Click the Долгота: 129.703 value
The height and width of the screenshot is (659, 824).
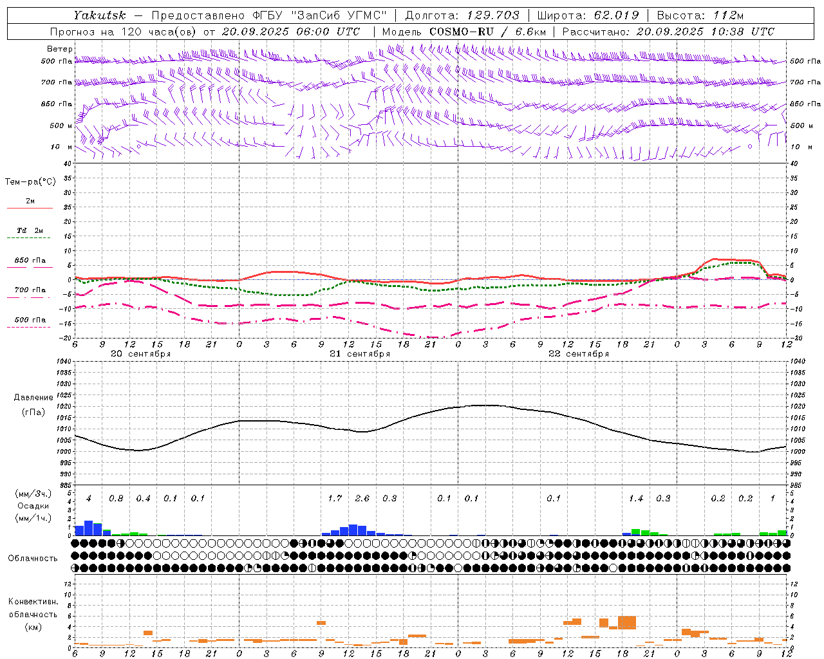coord(462,15)
